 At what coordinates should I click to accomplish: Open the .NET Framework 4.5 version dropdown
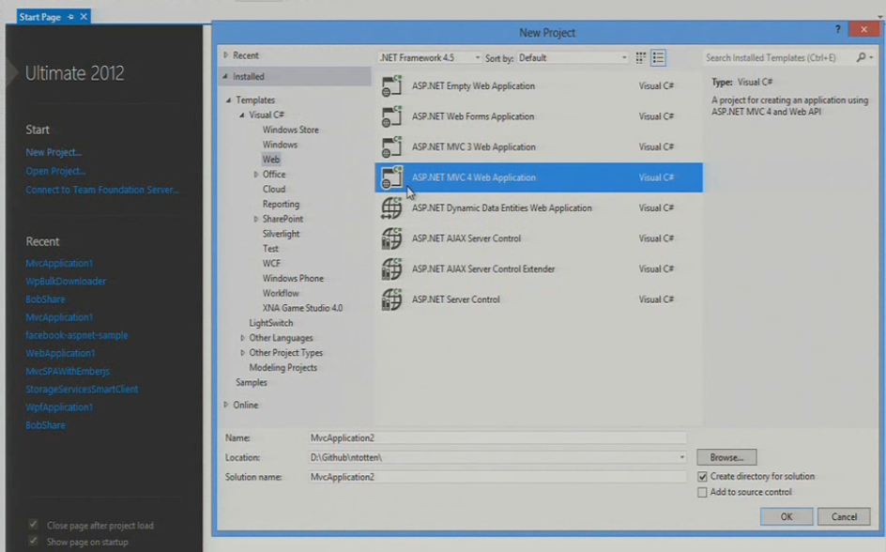click(x=477, y=57)
